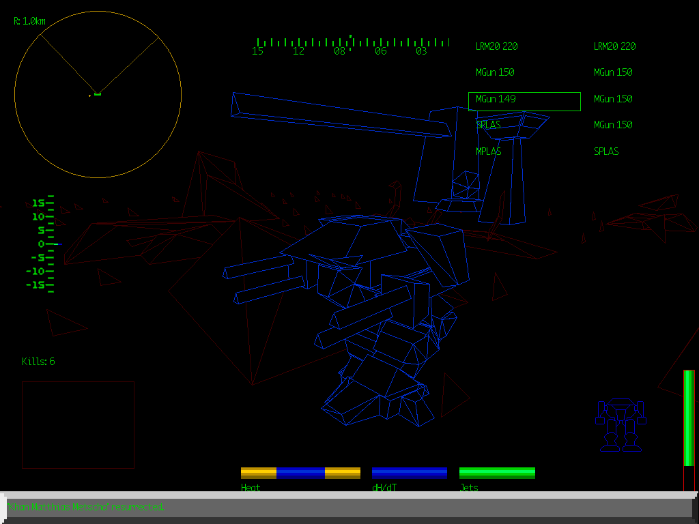Open the highlighted MGun 149 weapon slot
Image resolution: width=699 pixels, height=524 pixels.
(x=524, y=101)
